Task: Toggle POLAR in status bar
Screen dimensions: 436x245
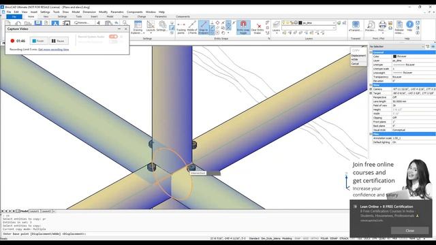Action: pos(324,238)
